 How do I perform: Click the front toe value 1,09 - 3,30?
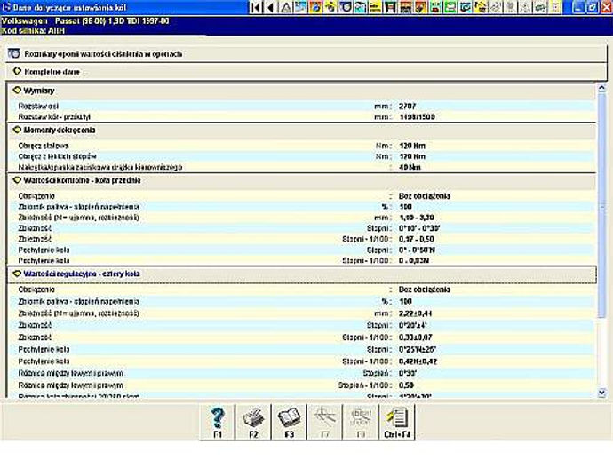[x=417, y=218]
